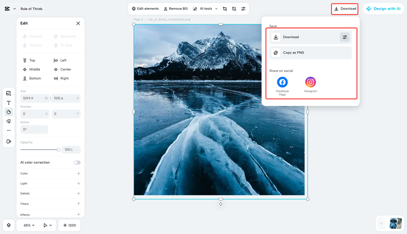
Task: Click Copy as PNG
Action: tap(310, 53)
